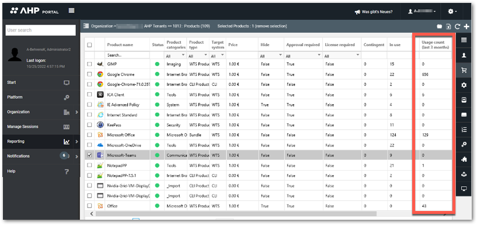Click the checklist icon in right sidebar
The width and height of the screenshot is (477, 225).
[464, 129]
